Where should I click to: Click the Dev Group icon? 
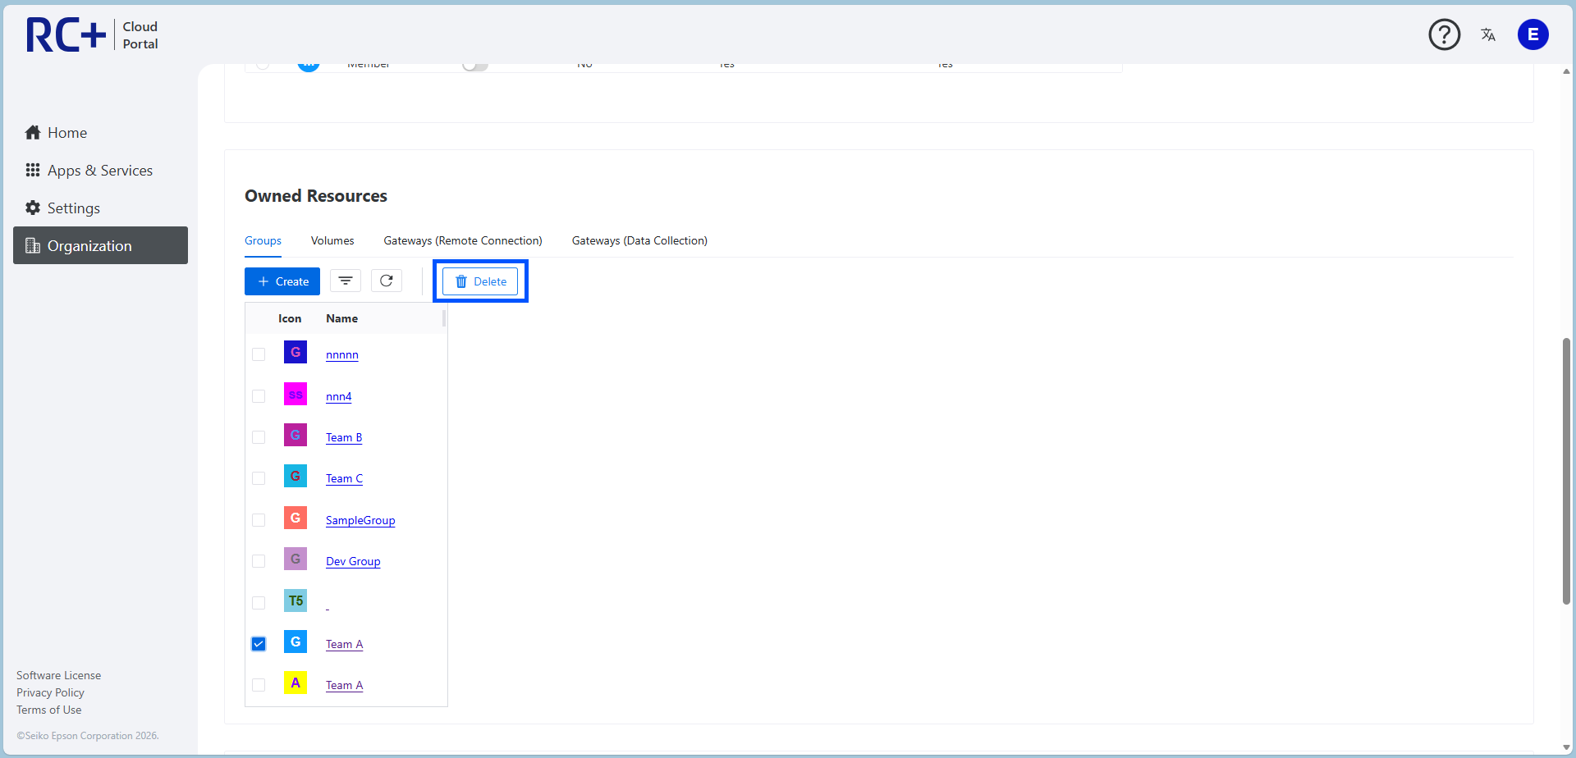pos(295,559)
